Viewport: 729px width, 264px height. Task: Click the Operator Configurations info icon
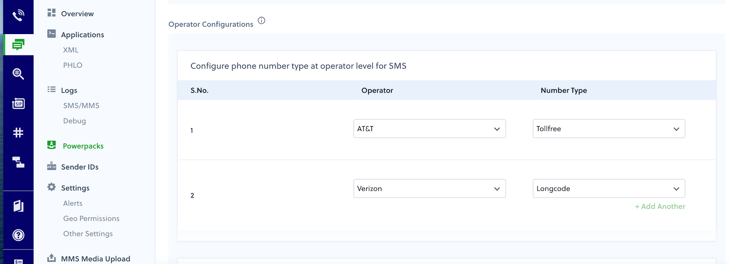pos(262,20)
